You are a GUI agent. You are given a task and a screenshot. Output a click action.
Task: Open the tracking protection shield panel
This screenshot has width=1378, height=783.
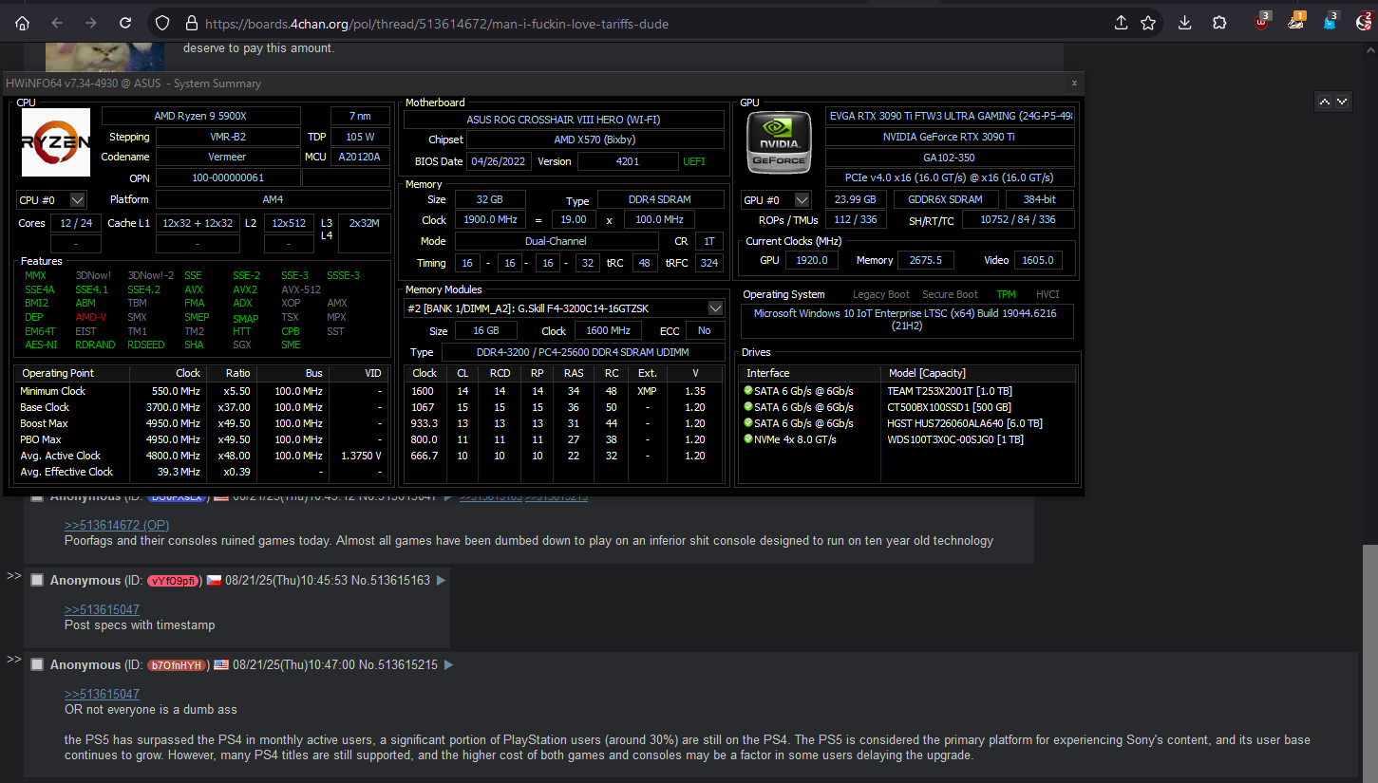click(x=162, y=23)
